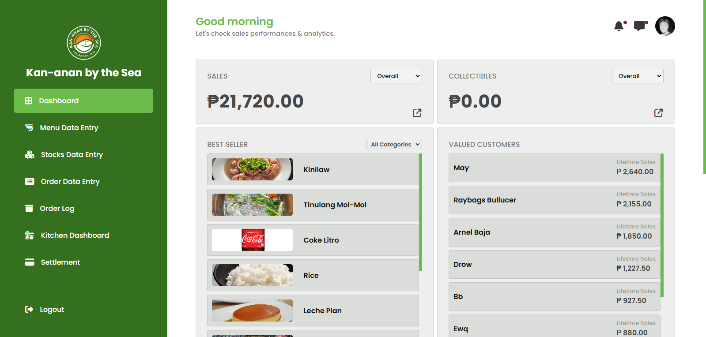Viewport: 706px width, 337px height.
Task: Open Collectibles details external link icon
Action: (x=658, y=113)
